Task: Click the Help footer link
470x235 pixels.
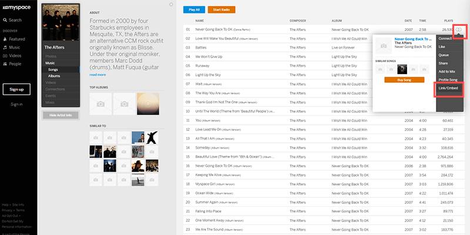Action: (x=5, y=204)
